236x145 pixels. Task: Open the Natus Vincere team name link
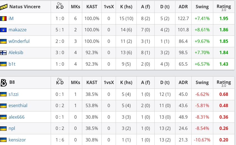[x=25, y=7]
